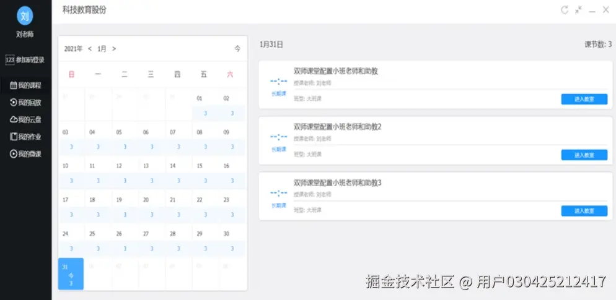The height and width of the screenshot is (300, 616).
Task: Open 参加码登录 from the sidebar
Action: tap(25, 60)
